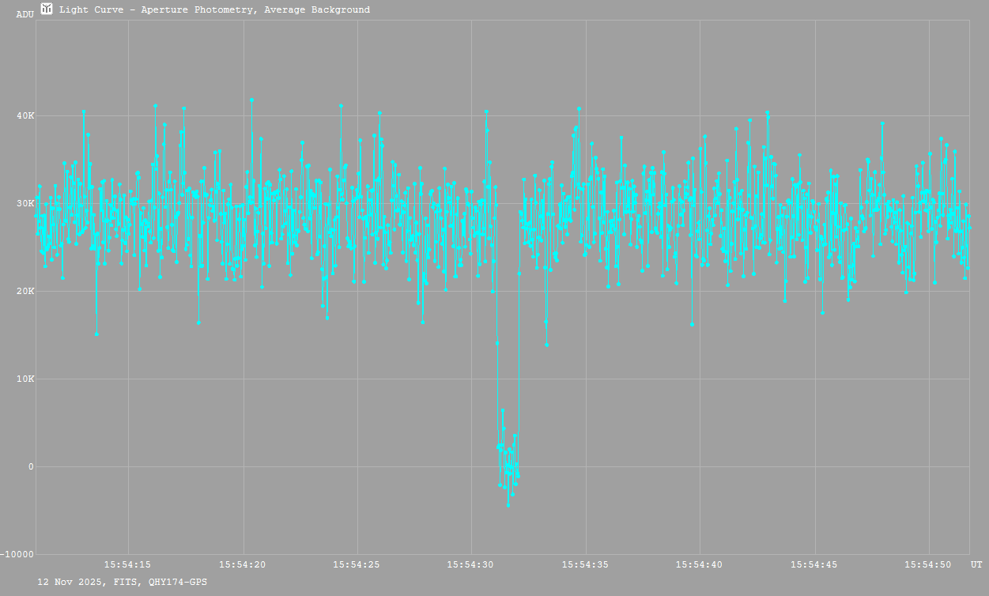Pick the 15:54:25 time axis label
989x596 pixels.
[x=357, y=564]
